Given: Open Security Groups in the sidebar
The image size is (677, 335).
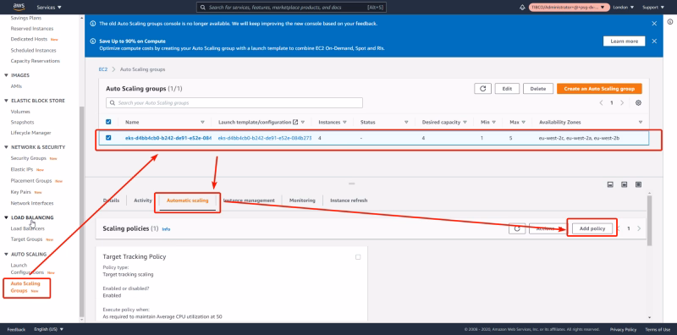Looking at the screenshot, I should 29,158.
